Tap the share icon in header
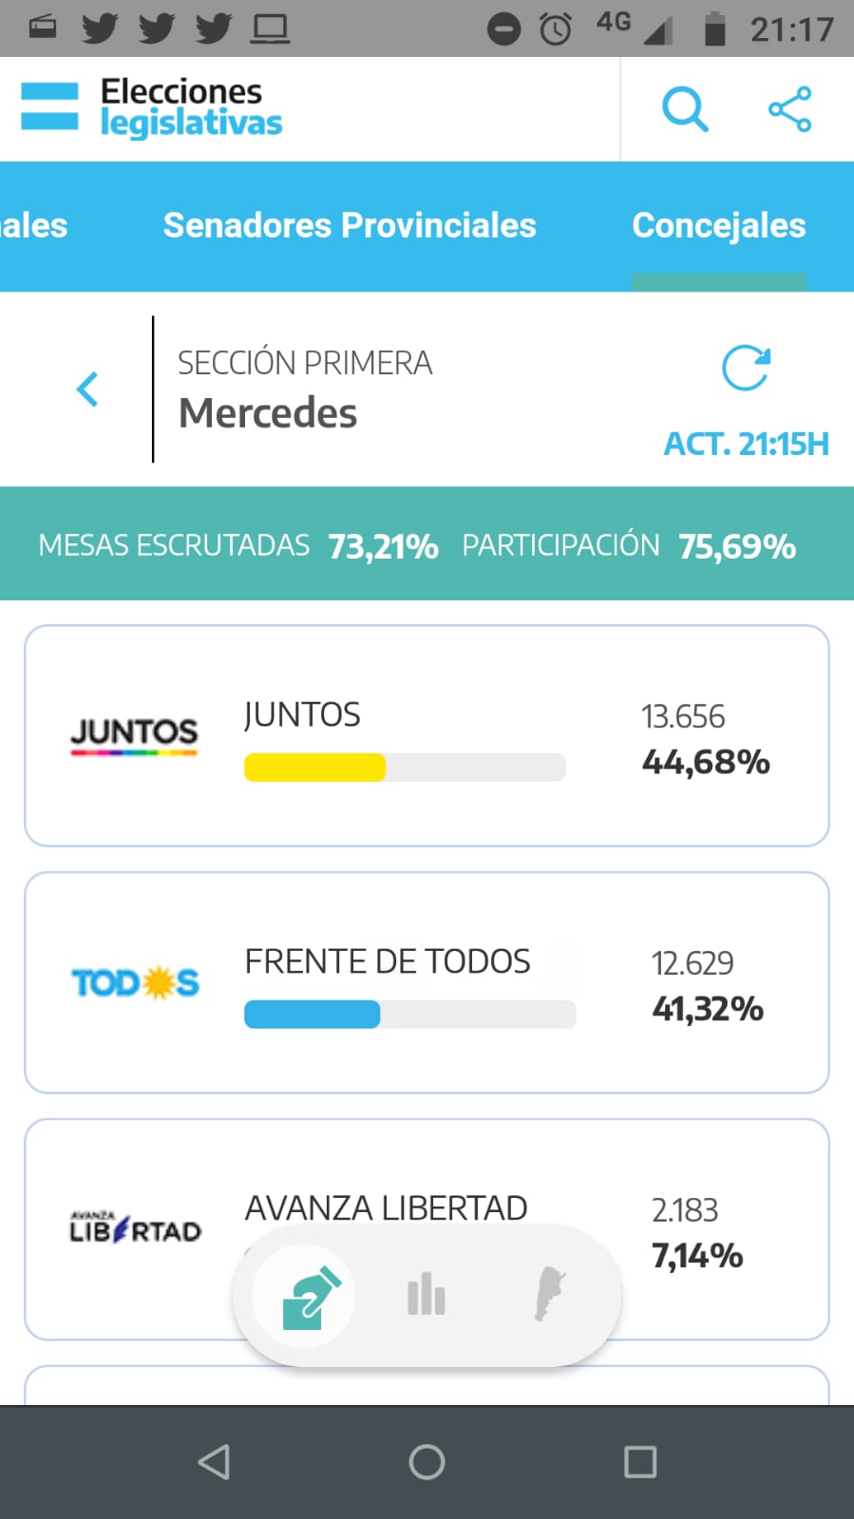Screen dimensions: 854x1519 click(x=789, y=109)
